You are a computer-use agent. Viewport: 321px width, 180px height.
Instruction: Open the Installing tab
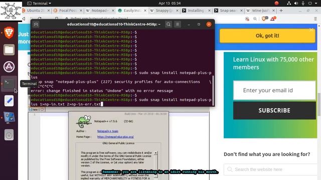[x=196, y=10]
